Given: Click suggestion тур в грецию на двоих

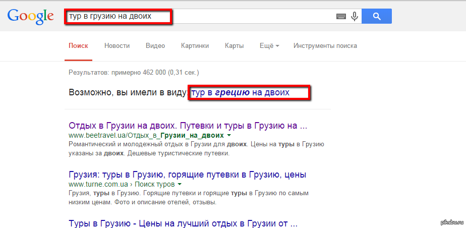Looking at the screenshot, I should click(x=240, y=93).
